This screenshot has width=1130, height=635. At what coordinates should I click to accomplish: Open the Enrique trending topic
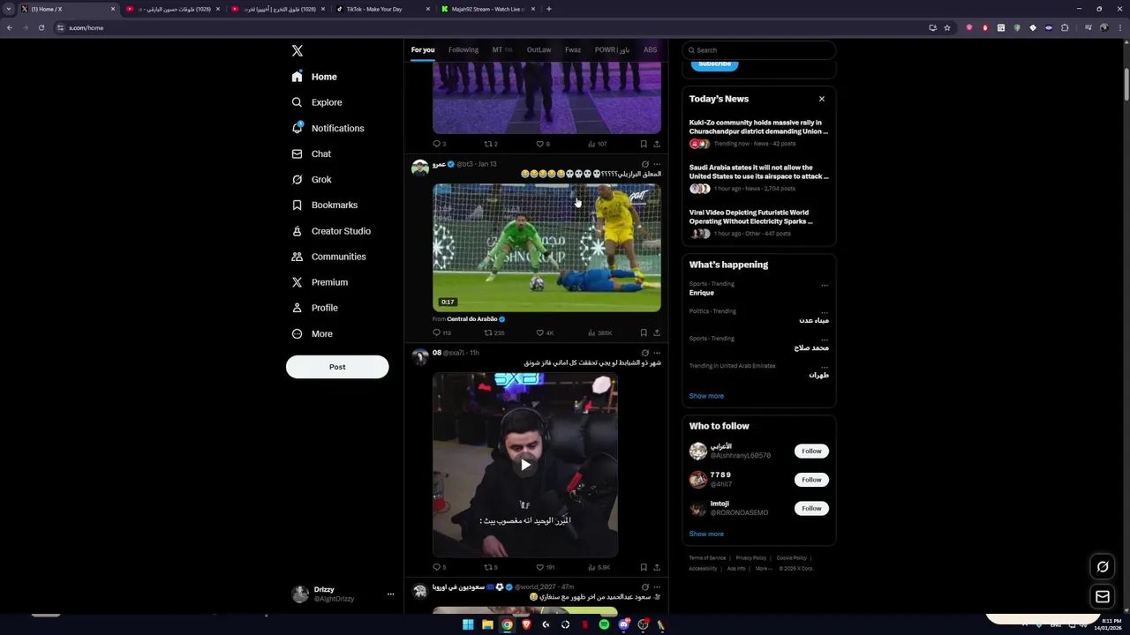[702, 293]
